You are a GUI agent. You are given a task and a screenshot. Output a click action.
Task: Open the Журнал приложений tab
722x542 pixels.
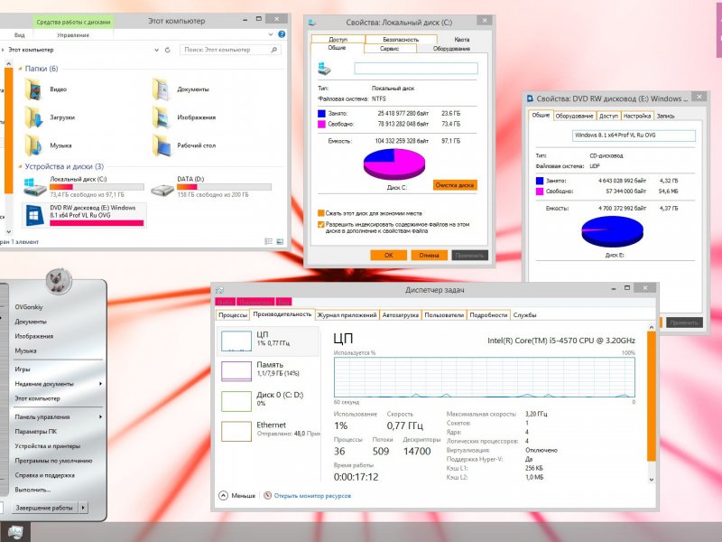click(x=347, y=314)
